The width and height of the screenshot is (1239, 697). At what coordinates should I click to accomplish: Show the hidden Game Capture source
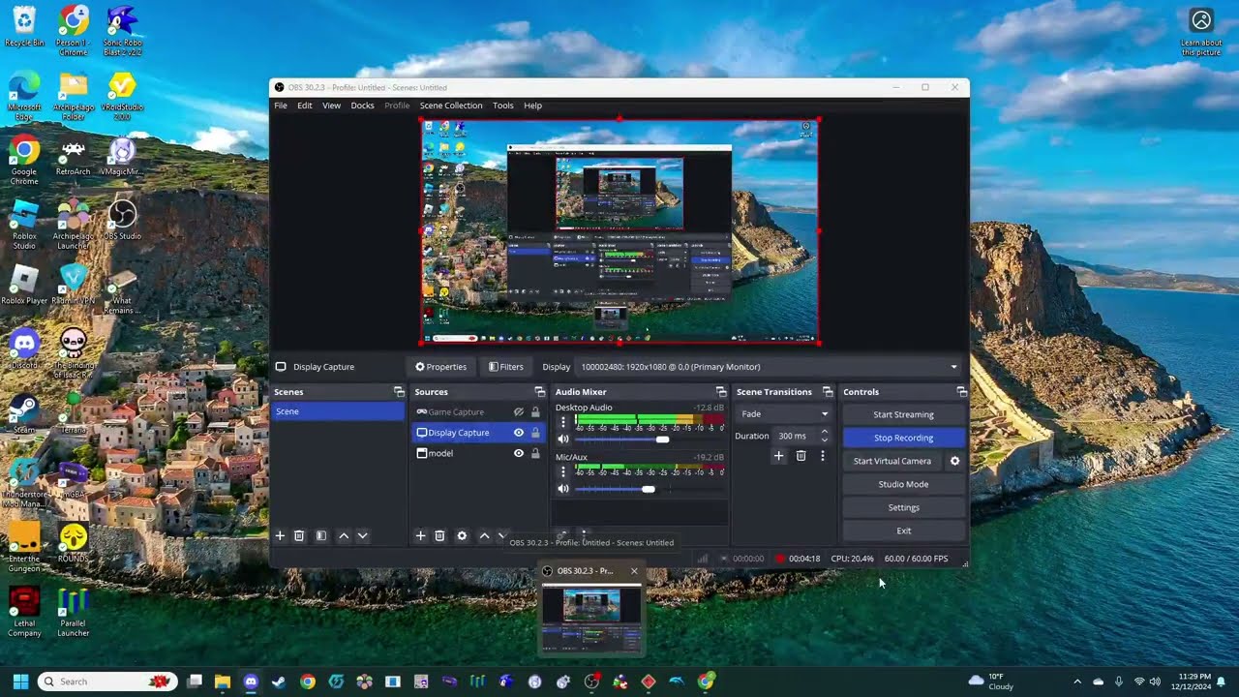pos(518,412)
